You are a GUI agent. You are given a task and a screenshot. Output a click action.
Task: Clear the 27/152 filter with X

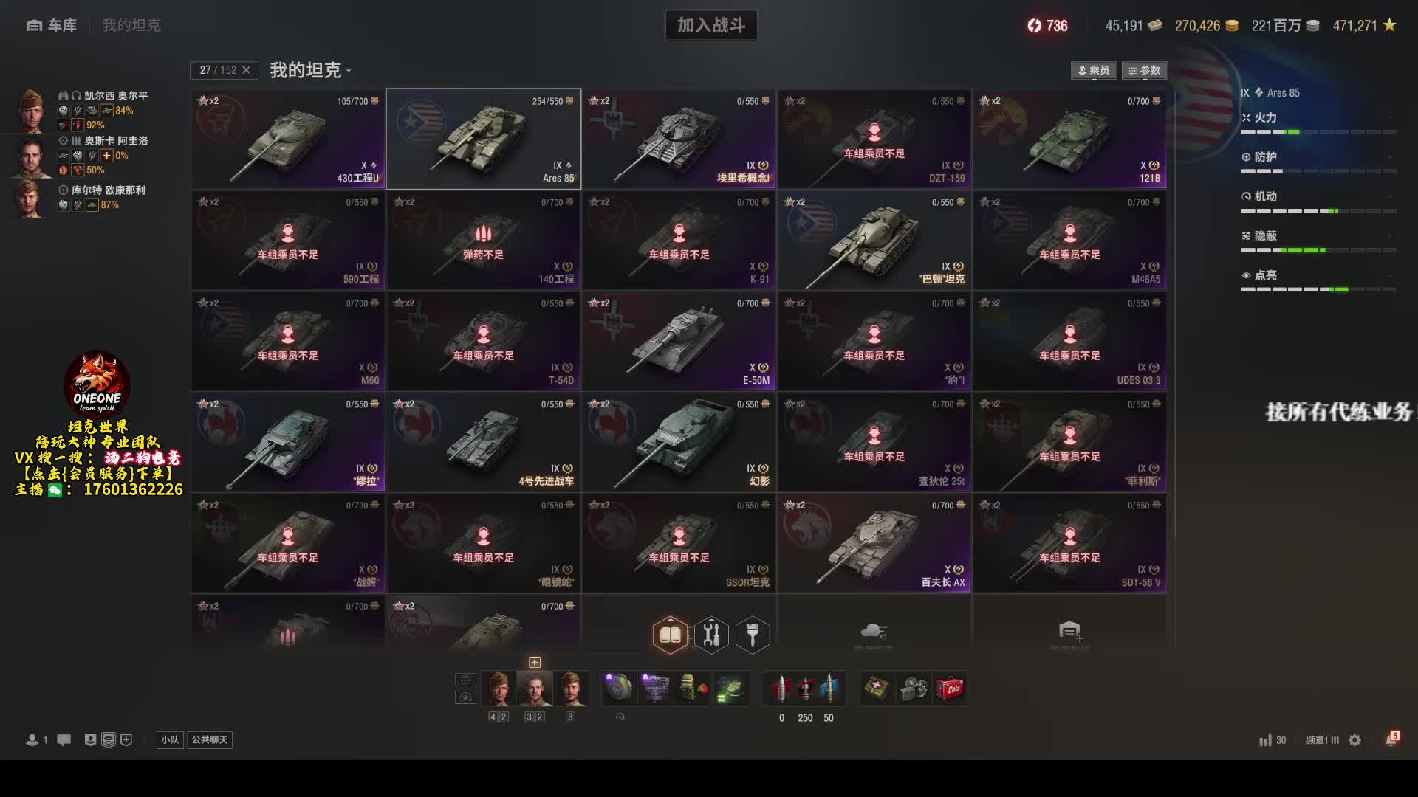(246, 70)
